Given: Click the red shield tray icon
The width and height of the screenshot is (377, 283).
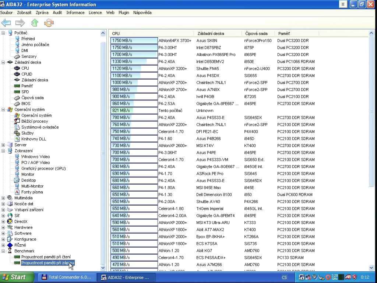Looking at the screenshot, I should tap(354, 277).
